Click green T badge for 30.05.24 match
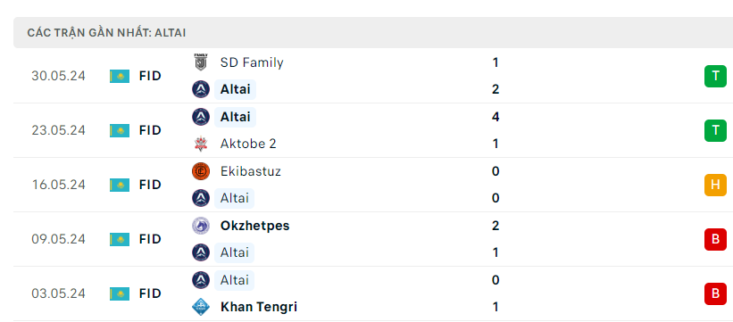Image resolution: width=733 pixels, height=322 pixels. coord(715,76)
